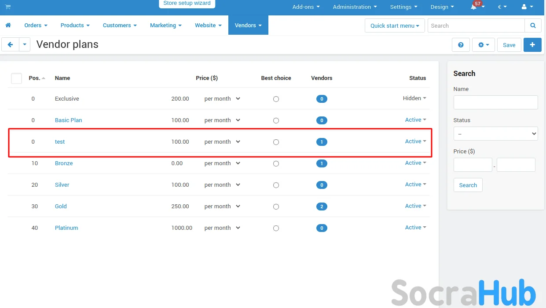Open per month dropdown for Platinum plan
546x308 pixels.
(222, 228)
